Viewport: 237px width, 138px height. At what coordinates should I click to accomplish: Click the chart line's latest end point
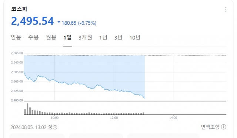[x=145, y=98]
